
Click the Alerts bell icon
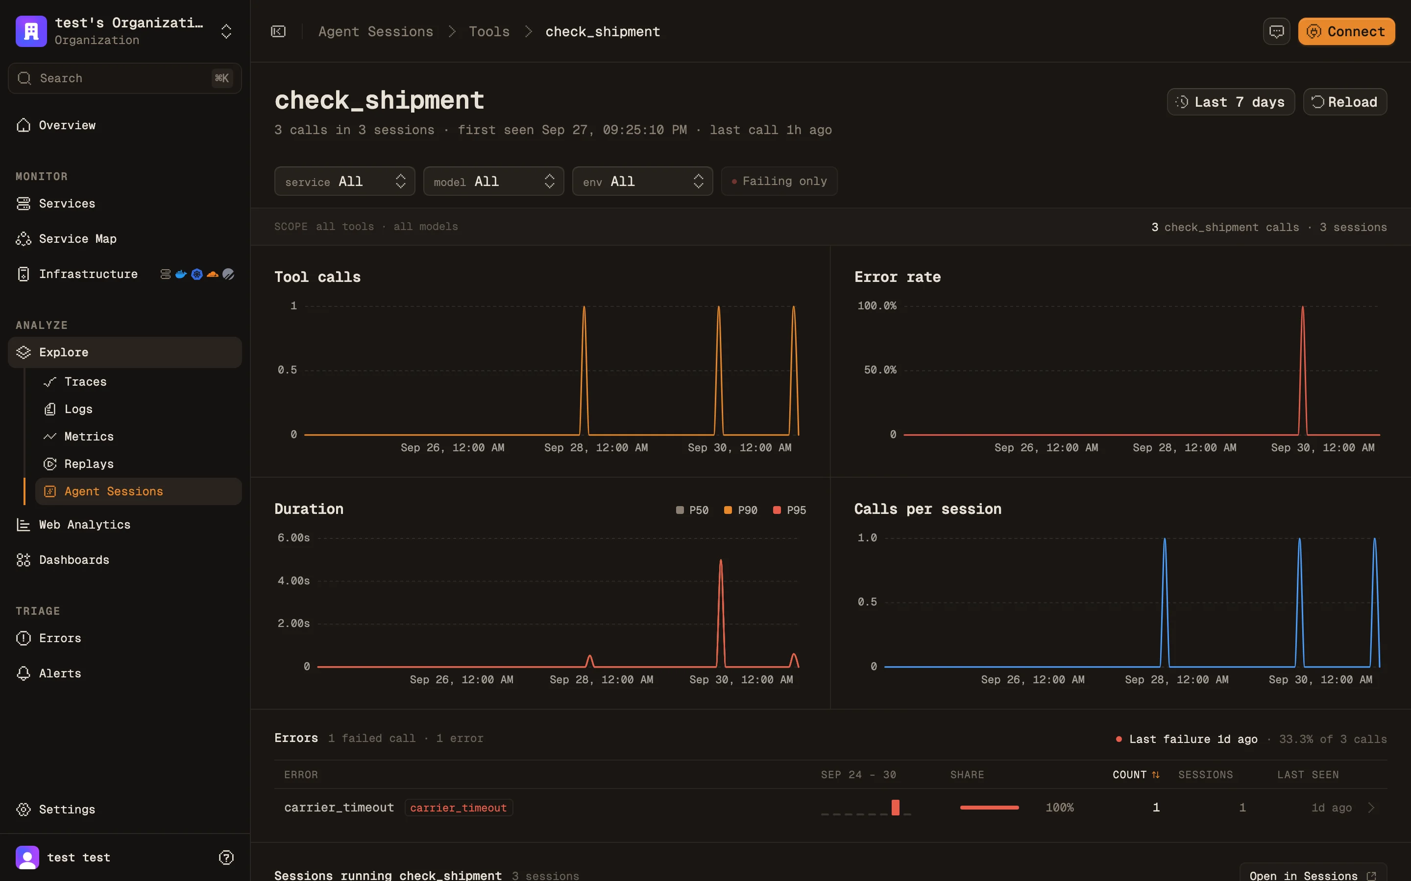pos(24,673)
